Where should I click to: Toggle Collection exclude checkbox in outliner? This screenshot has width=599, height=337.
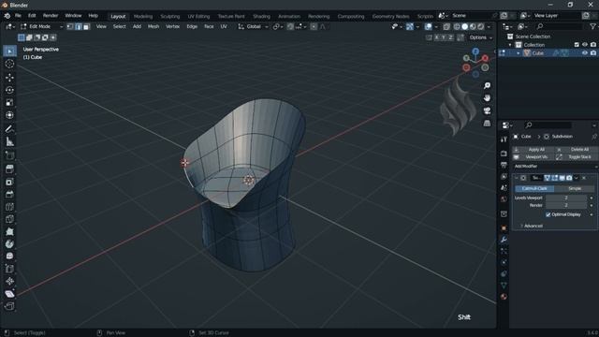click(577, 45)
